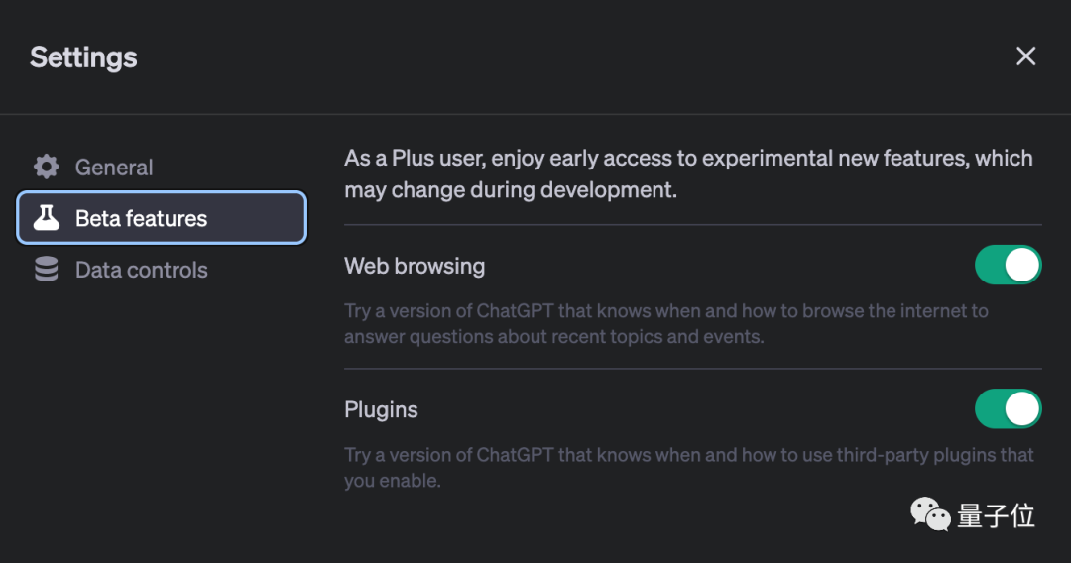Click the Settings dialog title
1071x563 pixels.
[83, 57]
